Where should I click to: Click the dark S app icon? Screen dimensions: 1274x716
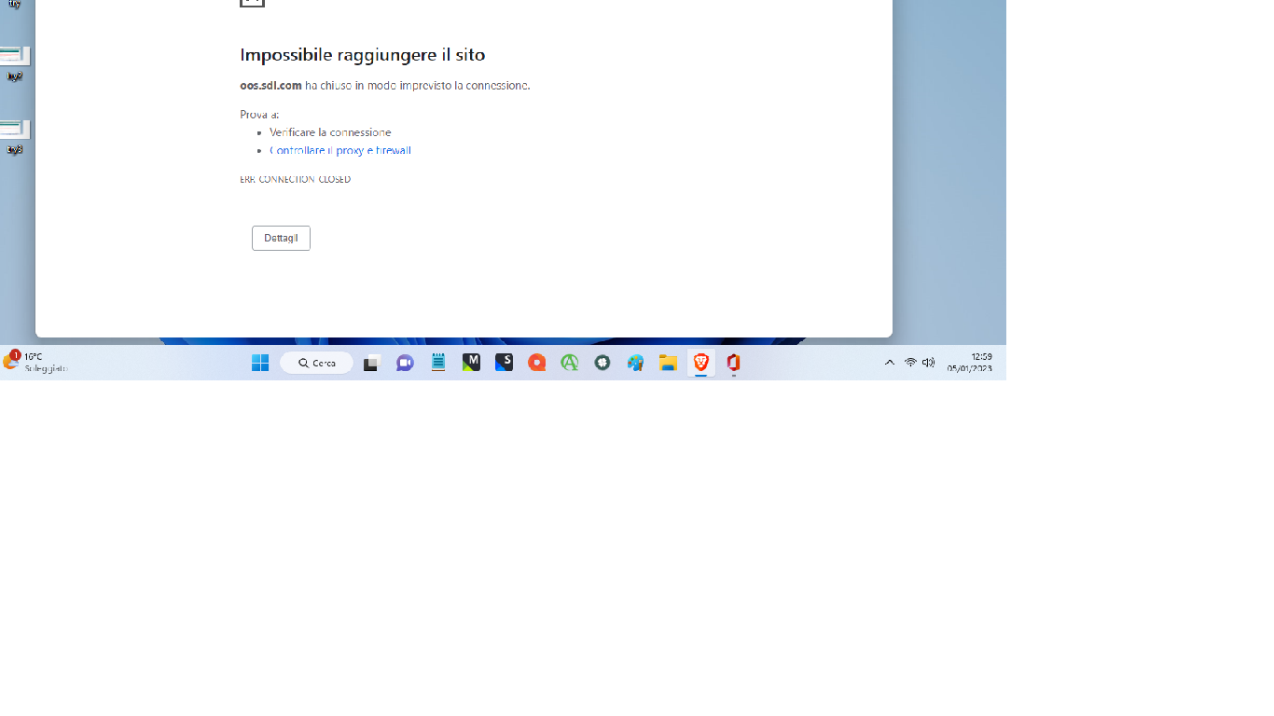click(504, 363)
